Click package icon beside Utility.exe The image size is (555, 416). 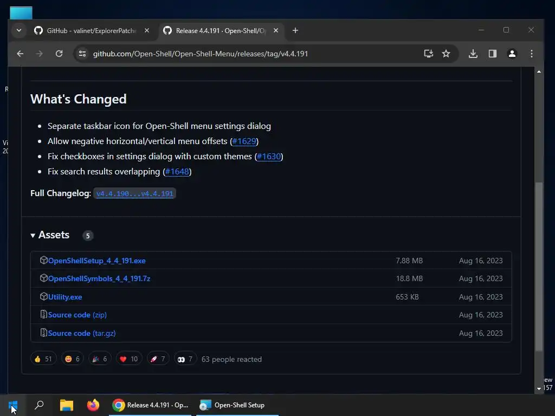click(43, 296)
